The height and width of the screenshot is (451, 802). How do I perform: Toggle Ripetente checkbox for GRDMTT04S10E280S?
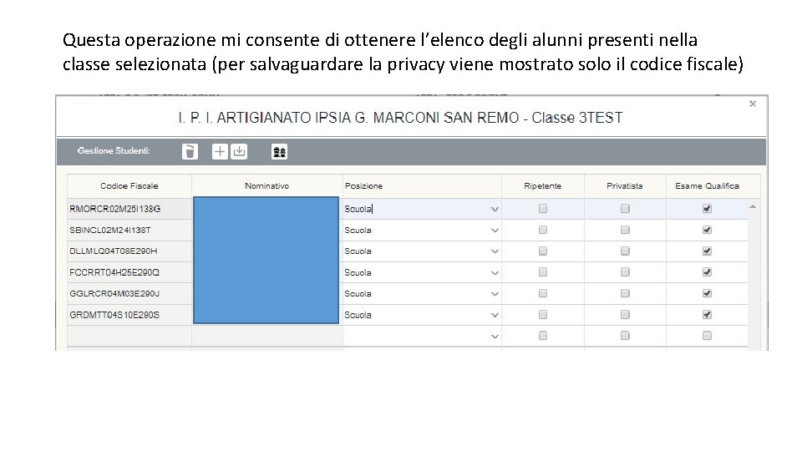pos(542,315)
